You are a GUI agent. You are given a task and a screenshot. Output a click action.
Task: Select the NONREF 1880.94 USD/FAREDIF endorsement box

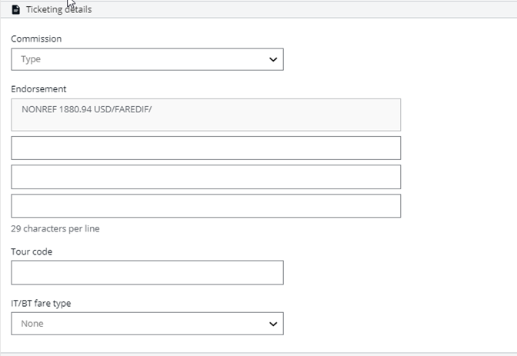[206, 115]
